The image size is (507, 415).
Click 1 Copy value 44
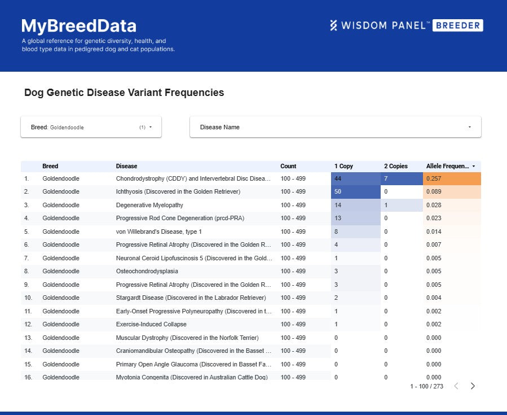(x=356, y=178)
